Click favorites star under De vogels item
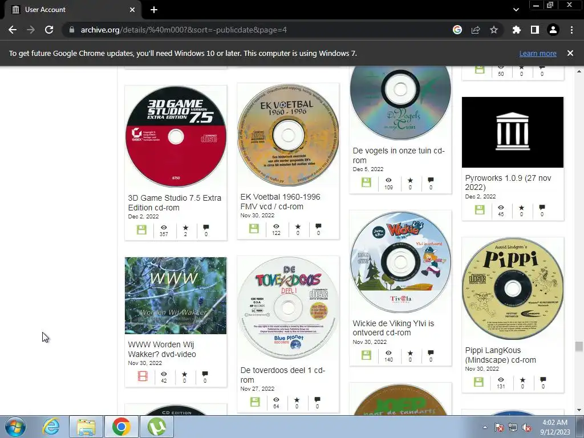This screenshot has width=584, height=438. (410, 180)
